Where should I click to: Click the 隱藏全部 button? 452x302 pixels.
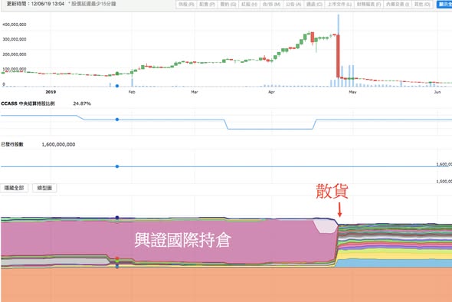pyautogui.click(x=14, y=188)
